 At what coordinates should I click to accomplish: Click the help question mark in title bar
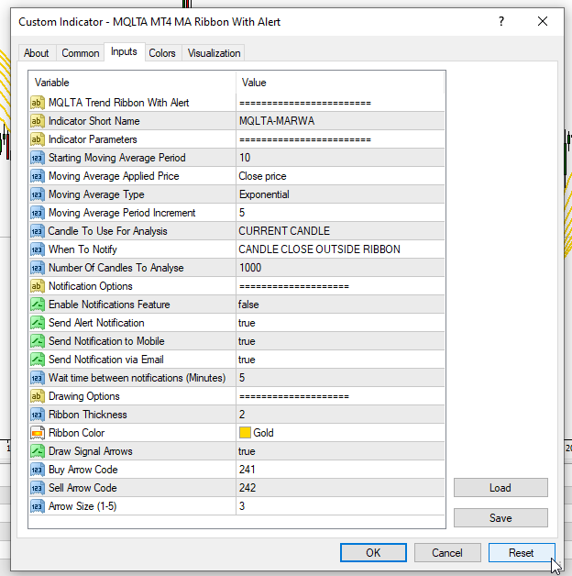pyautogui.click(x=501, y=21)
